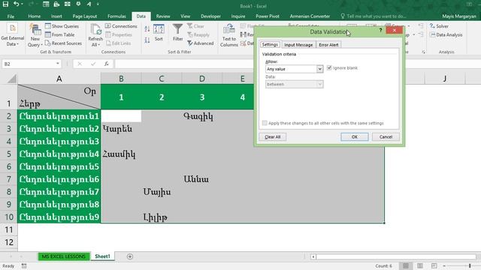Open the Recent Sources icon
Screen dimensions: 481x270
click(x=48, y=43)
